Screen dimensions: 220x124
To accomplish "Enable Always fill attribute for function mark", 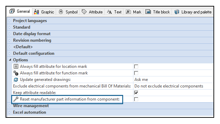I will (136, 73).
